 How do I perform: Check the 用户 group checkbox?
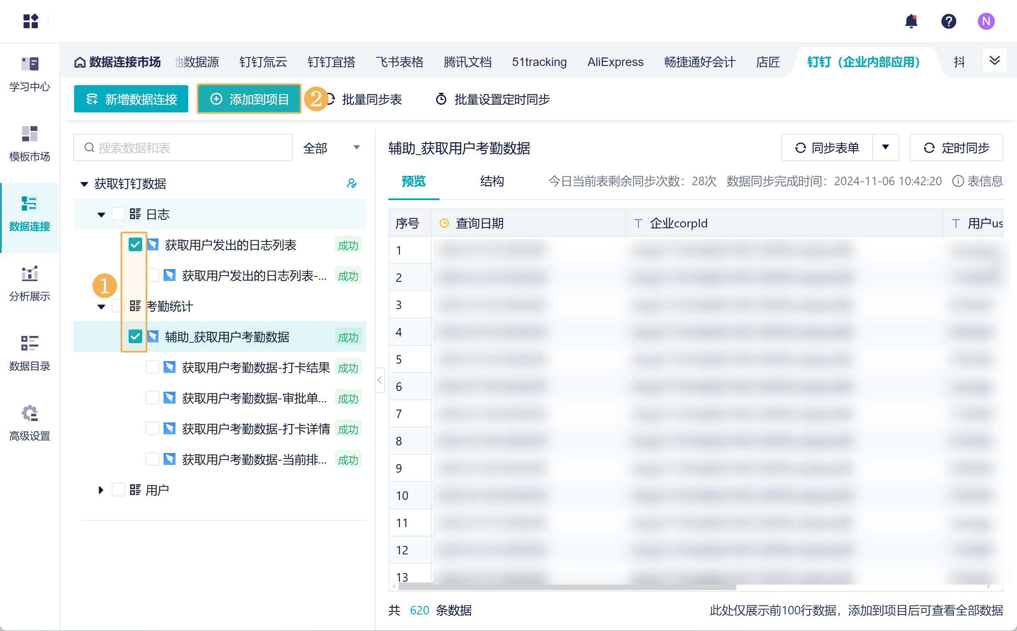[x=118, y=490]
